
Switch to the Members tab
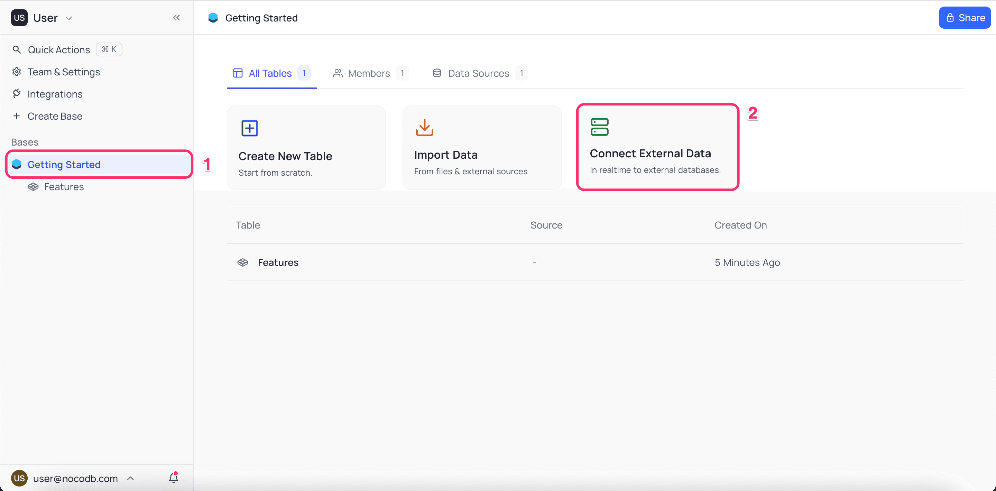369,73
